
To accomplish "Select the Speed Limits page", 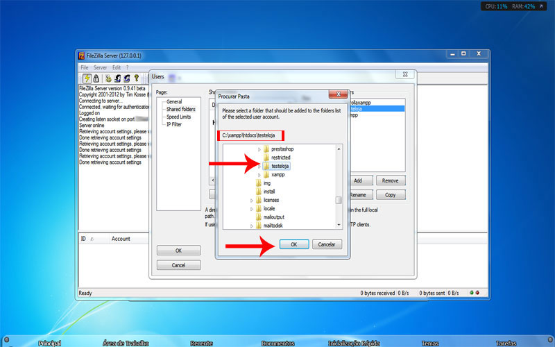I will click(x=179, y=117).
